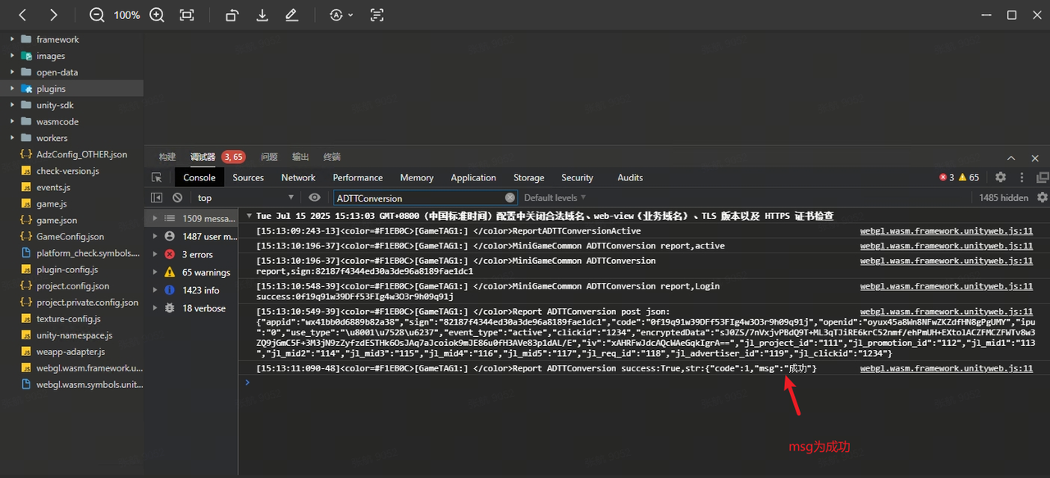Click the 100% zoom level
1050x478 pixels.
[x=126, y=16]
